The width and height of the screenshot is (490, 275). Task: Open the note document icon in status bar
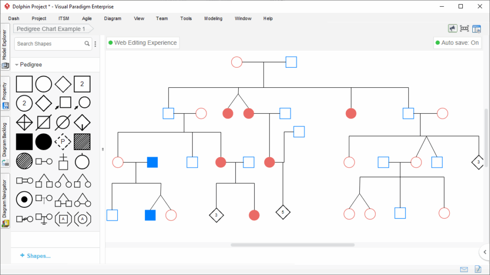pyautogui.click(x=478, y=269)
